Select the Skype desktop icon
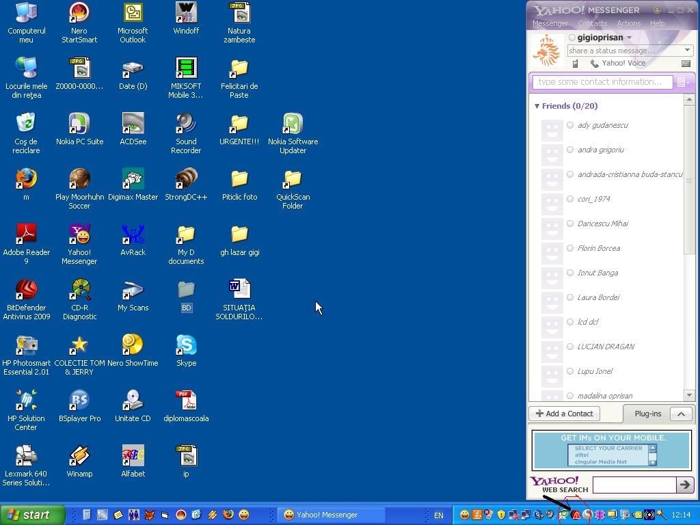 tap(186, 350)
